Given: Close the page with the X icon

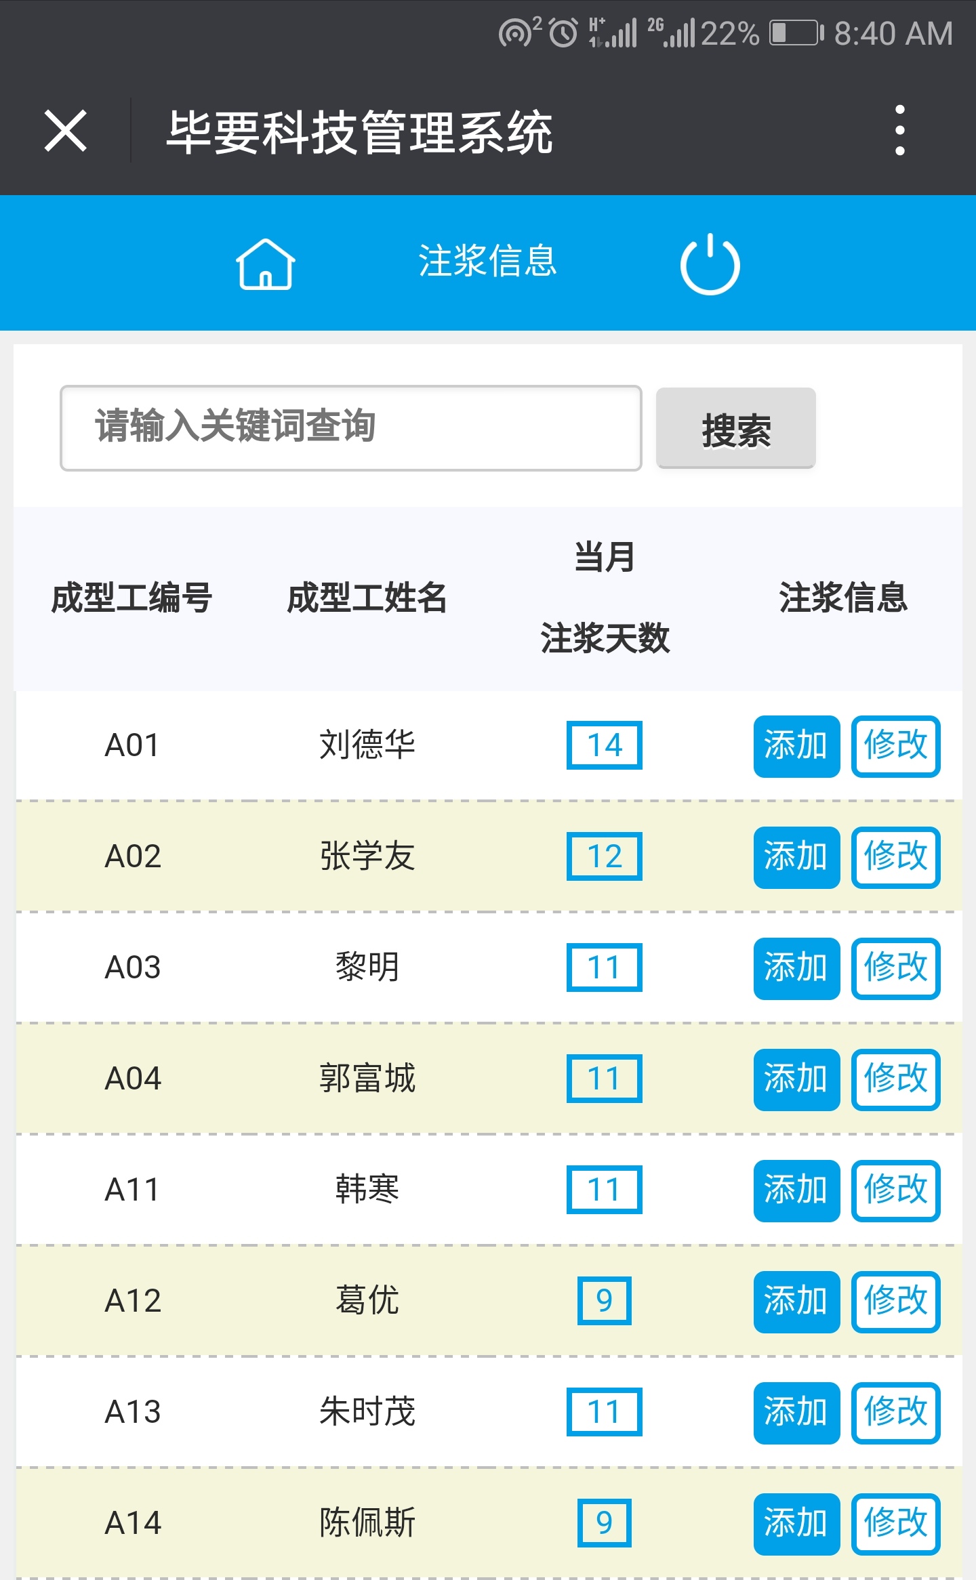Looking at the screenshot, I should coord(66,131).
